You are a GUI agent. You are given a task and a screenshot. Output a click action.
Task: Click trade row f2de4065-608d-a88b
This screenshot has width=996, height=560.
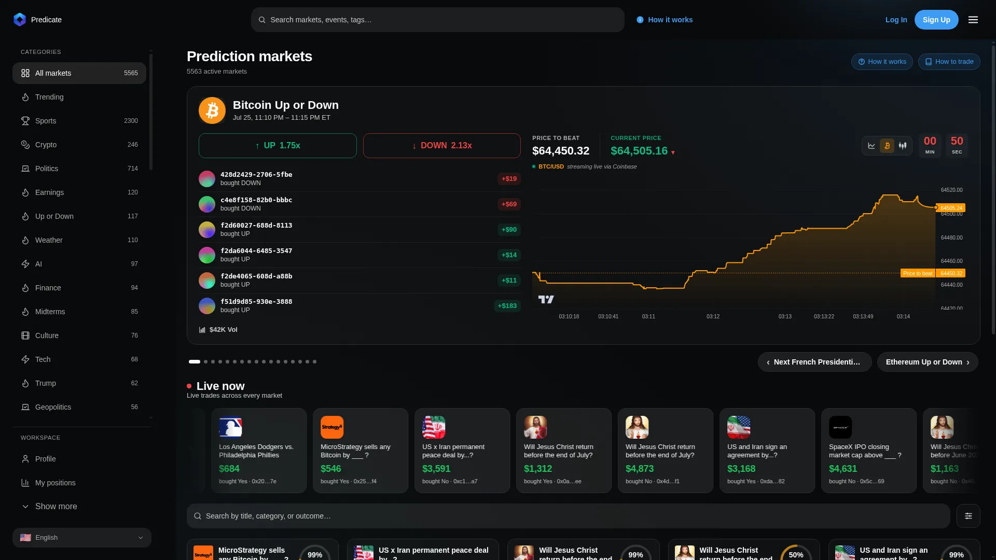coord(359,281)
